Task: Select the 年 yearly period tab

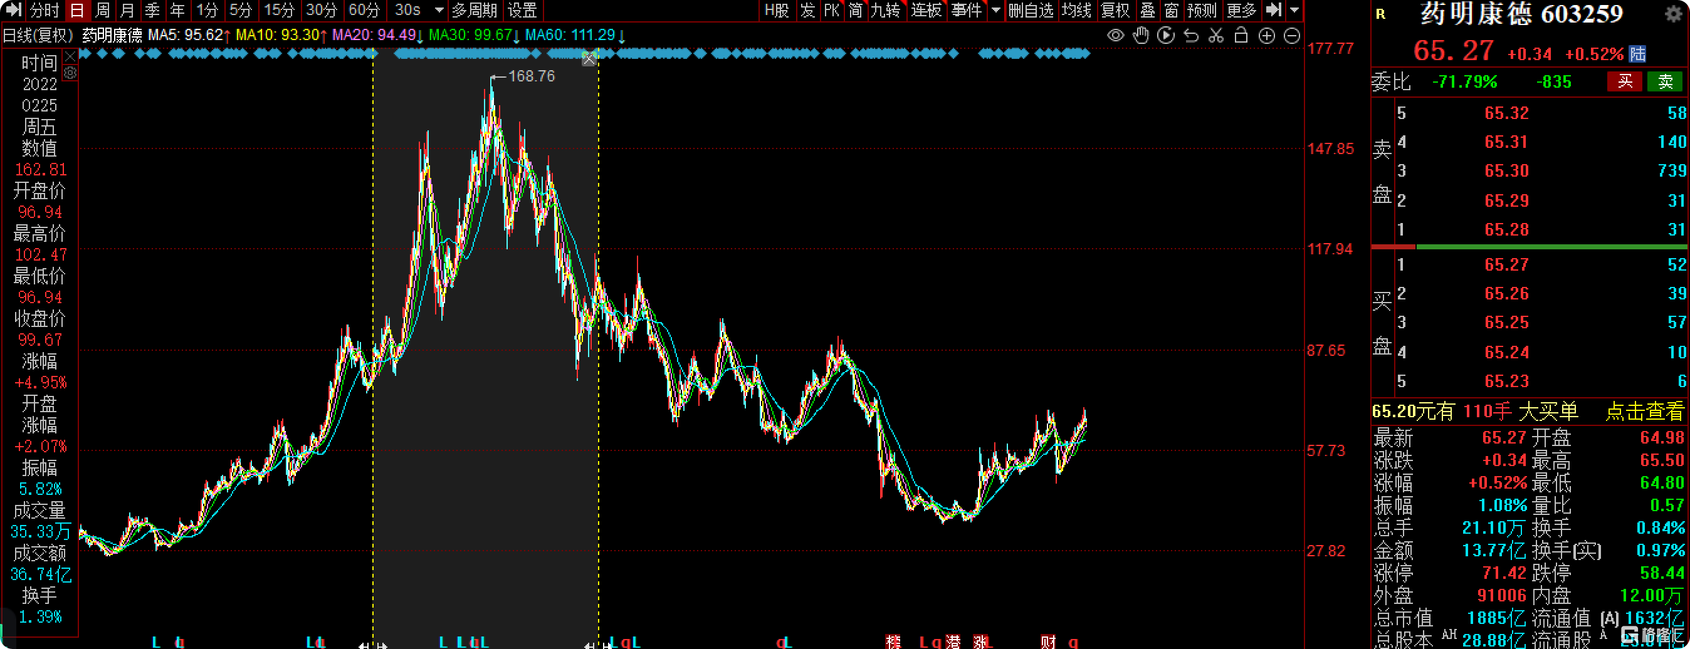Action: point(177,10)
